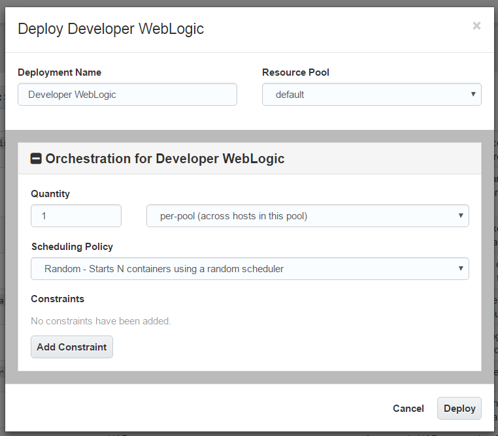The image size is (498, 436).
Task: Click the arrow on Scheduling Policy selector
Action: [x=461, y=269]
